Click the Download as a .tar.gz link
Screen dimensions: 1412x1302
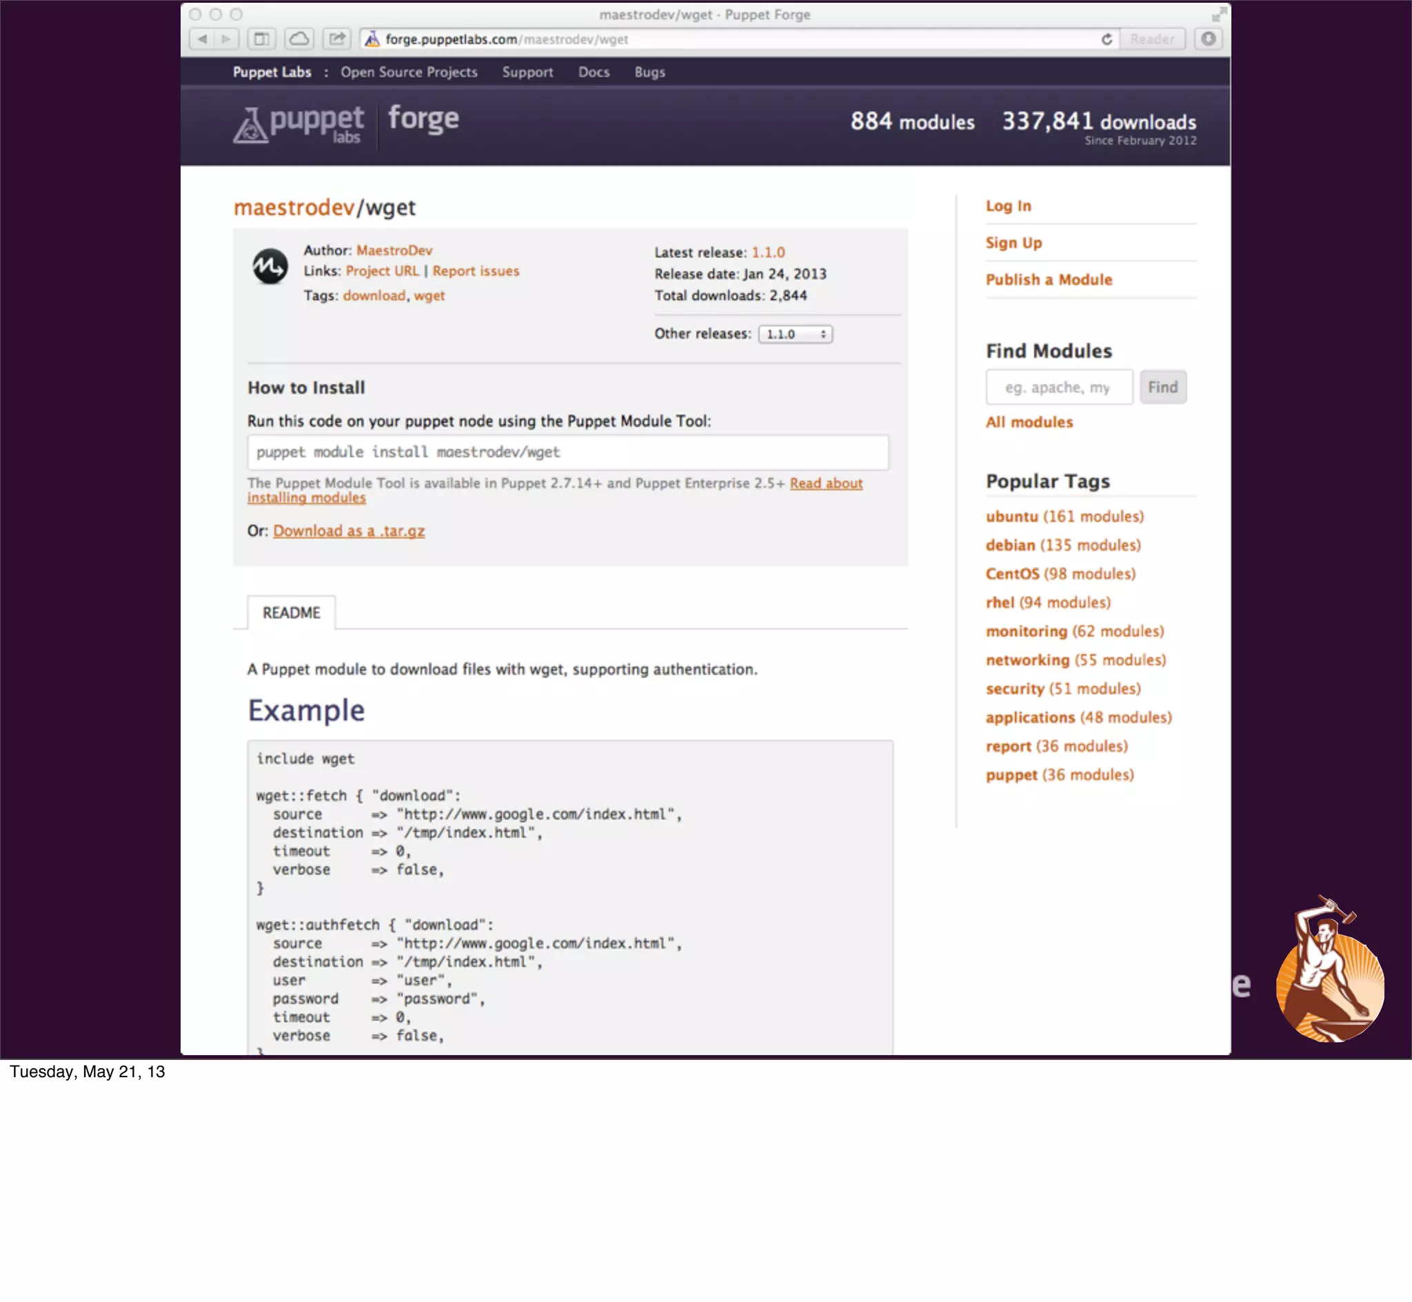(x=349, y=530)
